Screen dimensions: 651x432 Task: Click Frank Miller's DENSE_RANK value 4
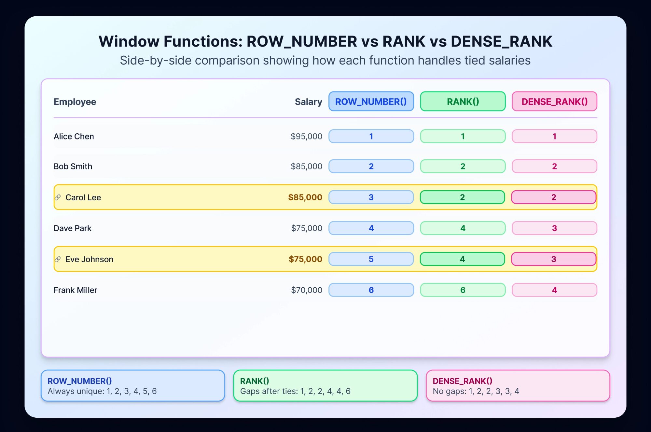tap(554, 290)
